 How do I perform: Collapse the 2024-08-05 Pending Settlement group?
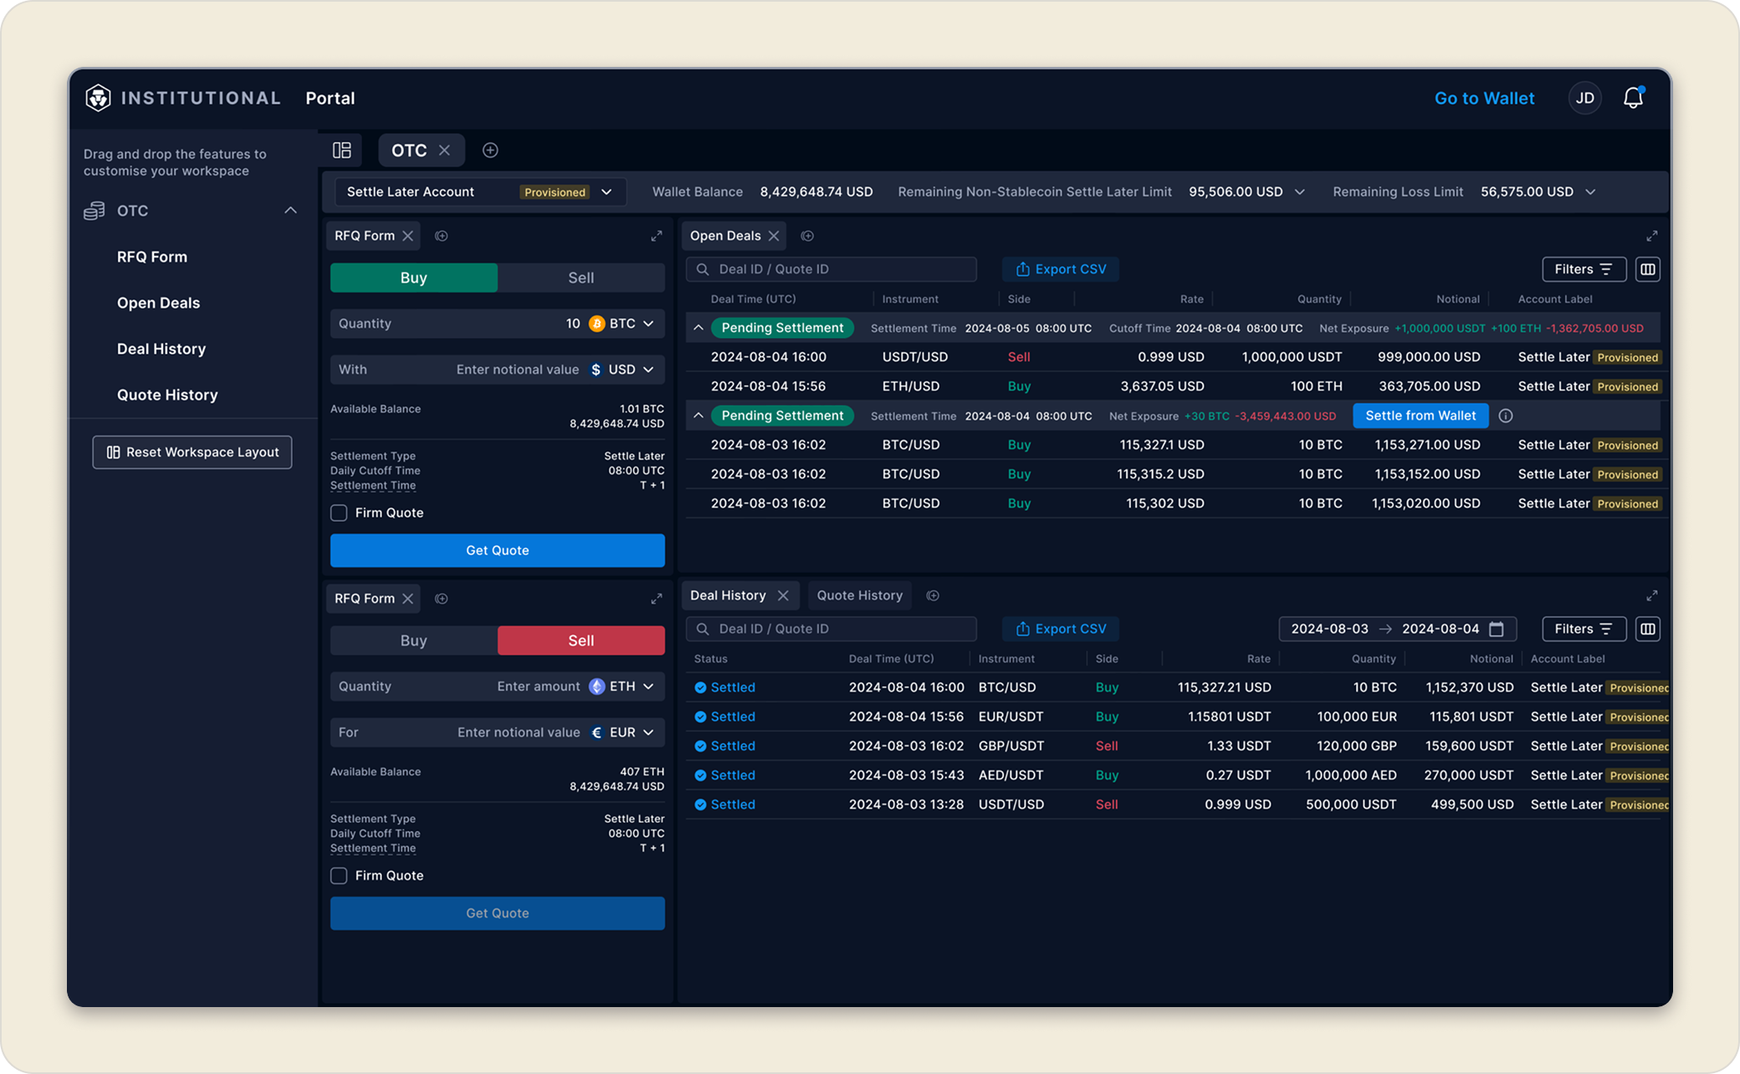coord(699,328)
